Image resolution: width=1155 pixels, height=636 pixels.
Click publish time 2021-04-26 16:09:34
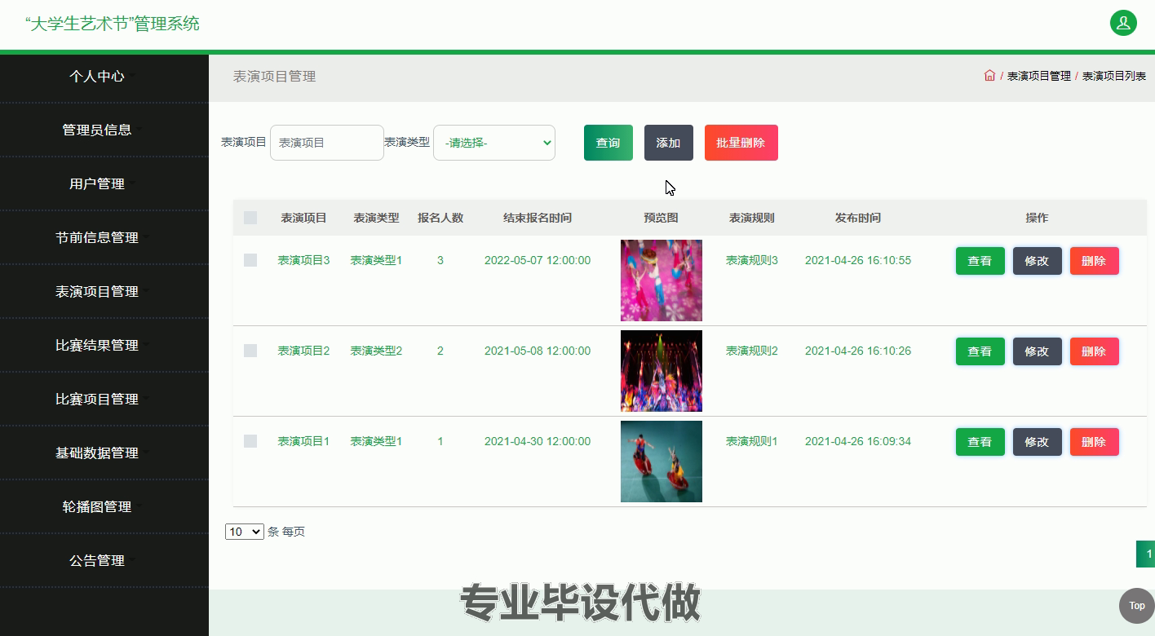(858, 441)
